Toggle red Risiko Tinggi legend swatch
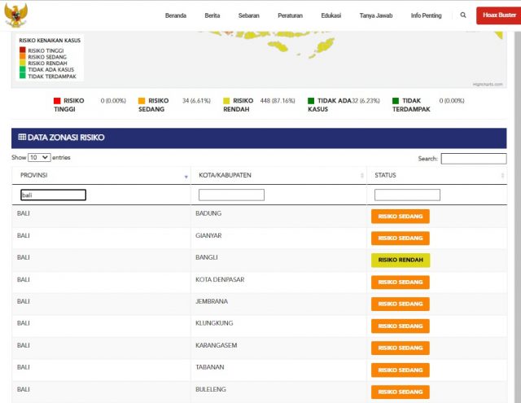The image size is (521, 403). coord(57,101)
